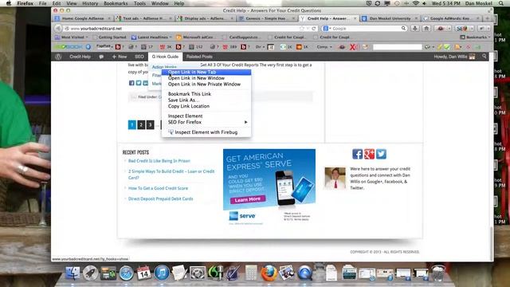Click the Wi-Fi icon in the menu bar

click(415, 3)
